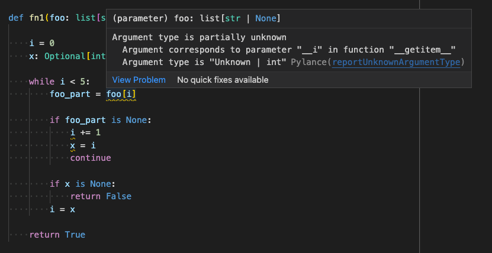Click the "Argument type is partially unknown" message
Viewport: 492px width, 253px height.
pyautogui.click(x=200, y=37)
